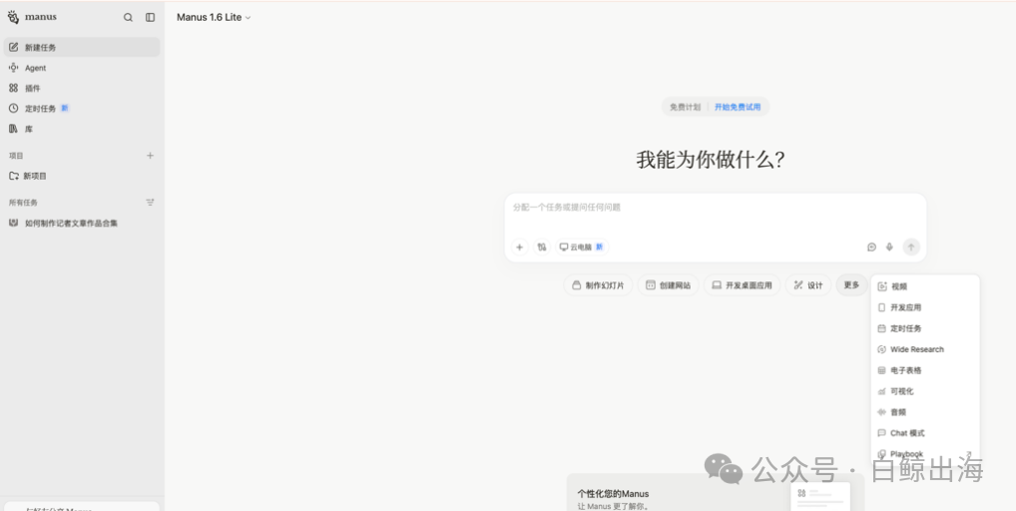Open the connectors icon next to plus
Image resolution: width=1016 pixels, height=511 pixels.
point(542,247)
